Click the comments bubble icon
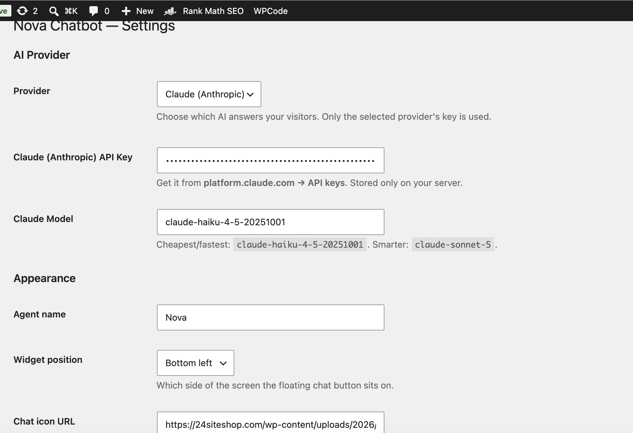 tap(93, 11)
